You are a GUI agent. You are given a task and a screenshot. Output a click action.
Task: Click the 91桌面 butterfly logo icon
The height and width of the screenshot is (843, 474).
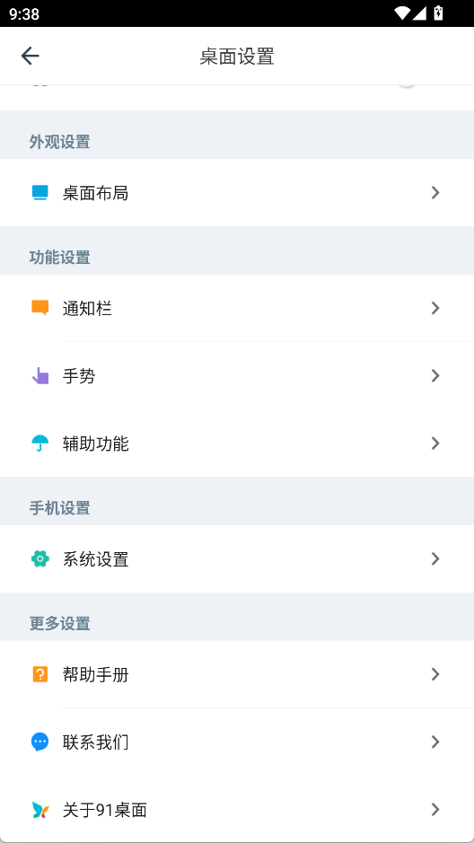click(x=39, y=810)
